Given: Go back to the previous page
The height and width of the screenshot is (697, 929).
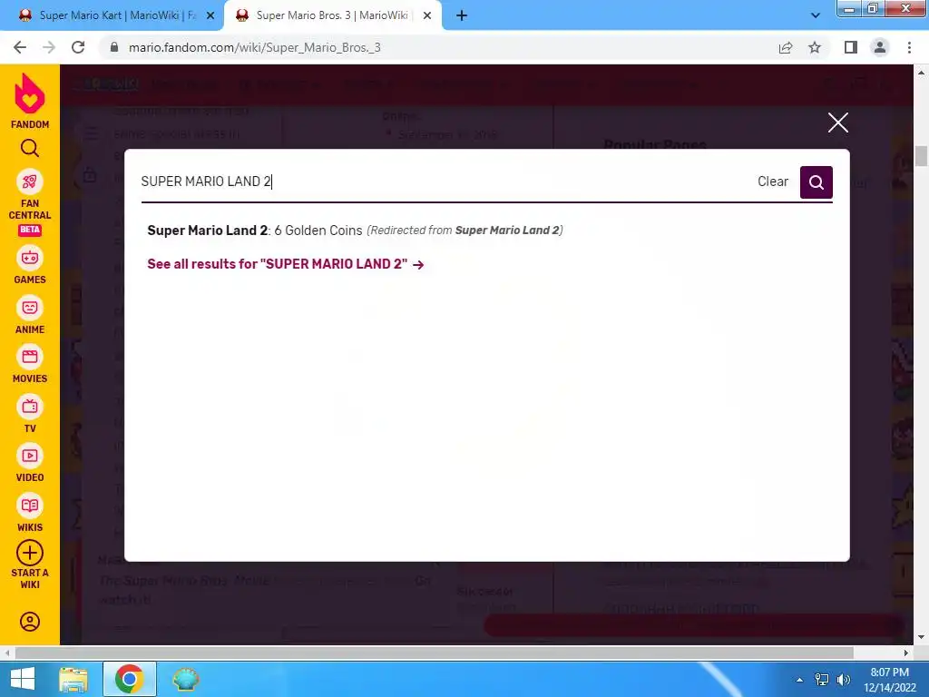Looking at the screenshot, I should point(20,47).
